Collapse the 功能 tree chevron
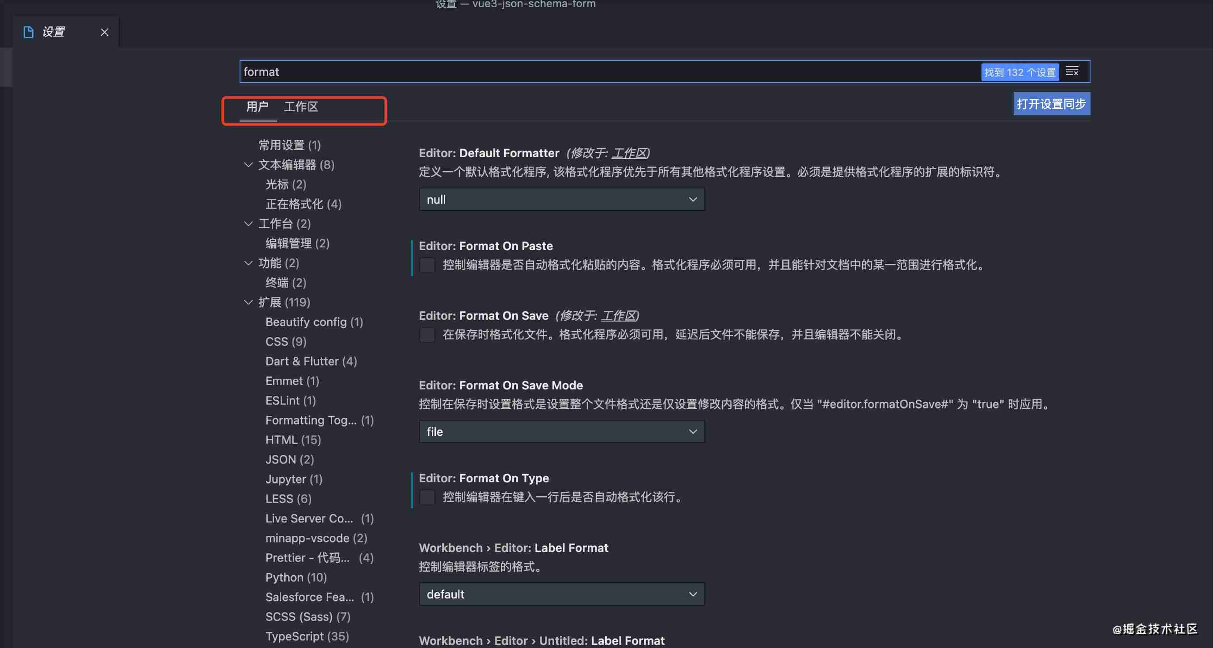Screen dimensions: 1213x648 point(248,263)
